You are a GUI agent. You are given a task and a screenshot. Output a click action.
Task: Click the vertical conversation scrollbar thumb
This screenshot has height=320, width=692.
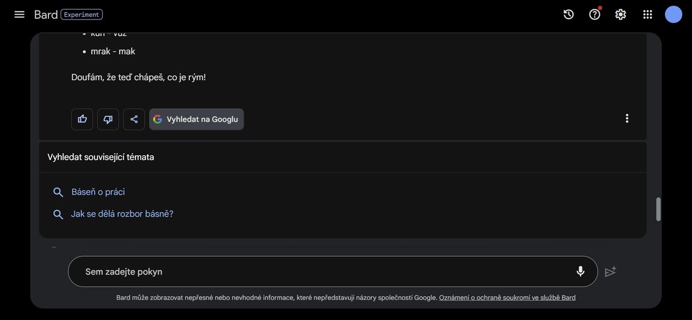659,209
